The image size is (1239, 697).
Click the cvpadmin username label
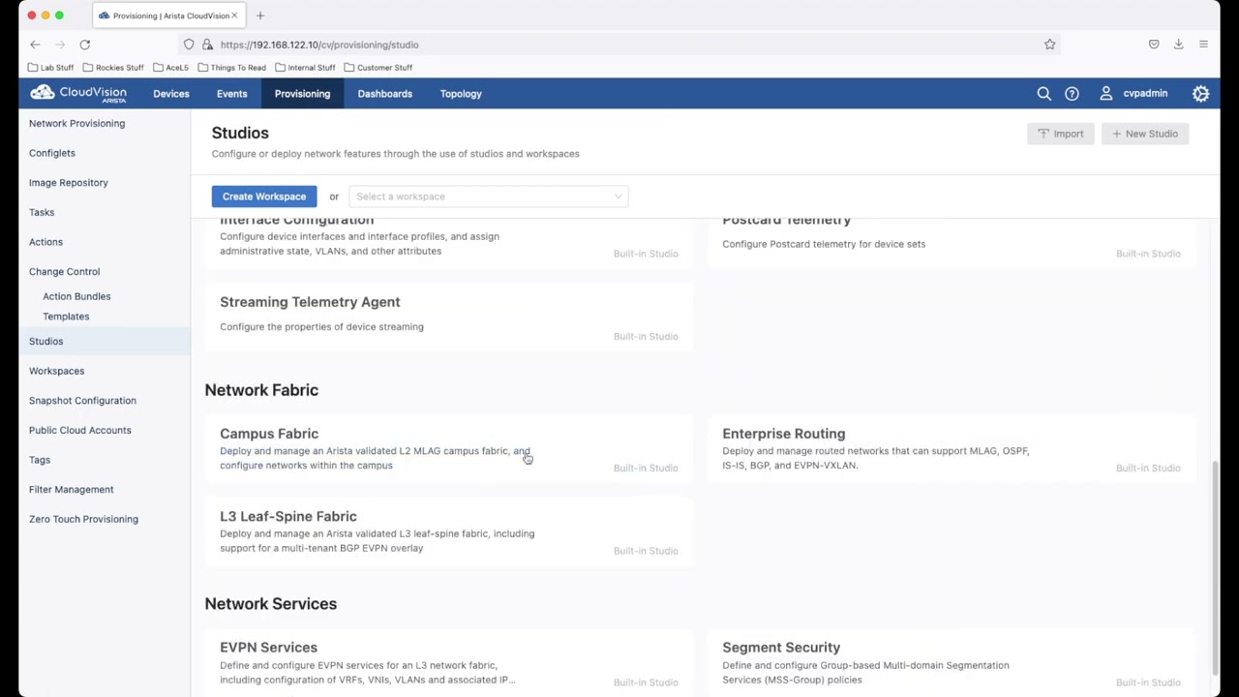[x=1145, y=94]
